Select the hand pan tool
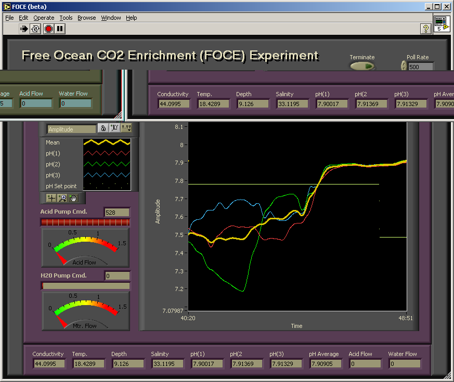454x382 pixels. pos(73,198)
